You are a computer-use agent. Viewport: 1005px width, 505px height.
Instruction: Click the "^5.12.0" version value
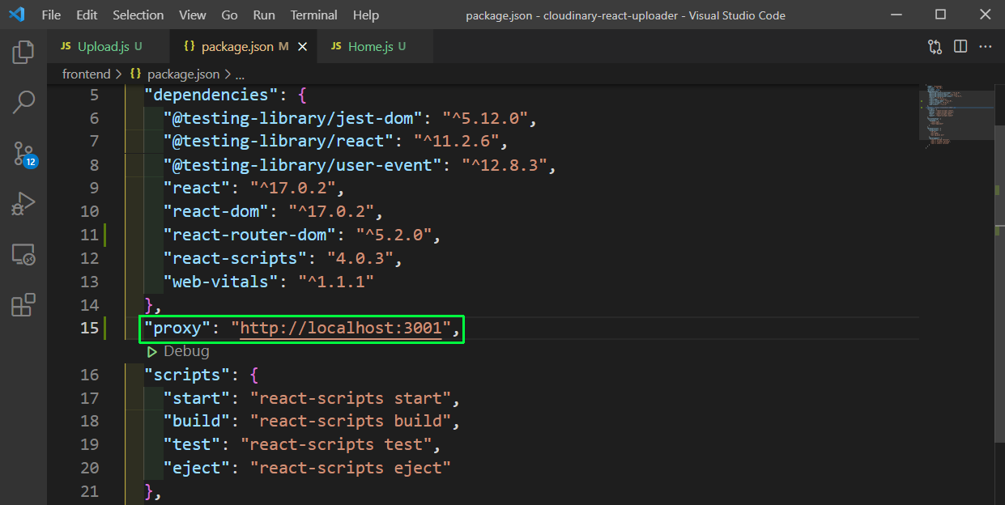click(x=485, y=118)
